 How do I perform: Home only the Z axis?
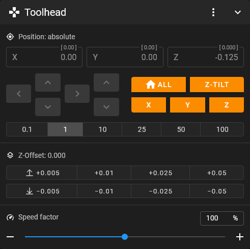click(227, 105)
